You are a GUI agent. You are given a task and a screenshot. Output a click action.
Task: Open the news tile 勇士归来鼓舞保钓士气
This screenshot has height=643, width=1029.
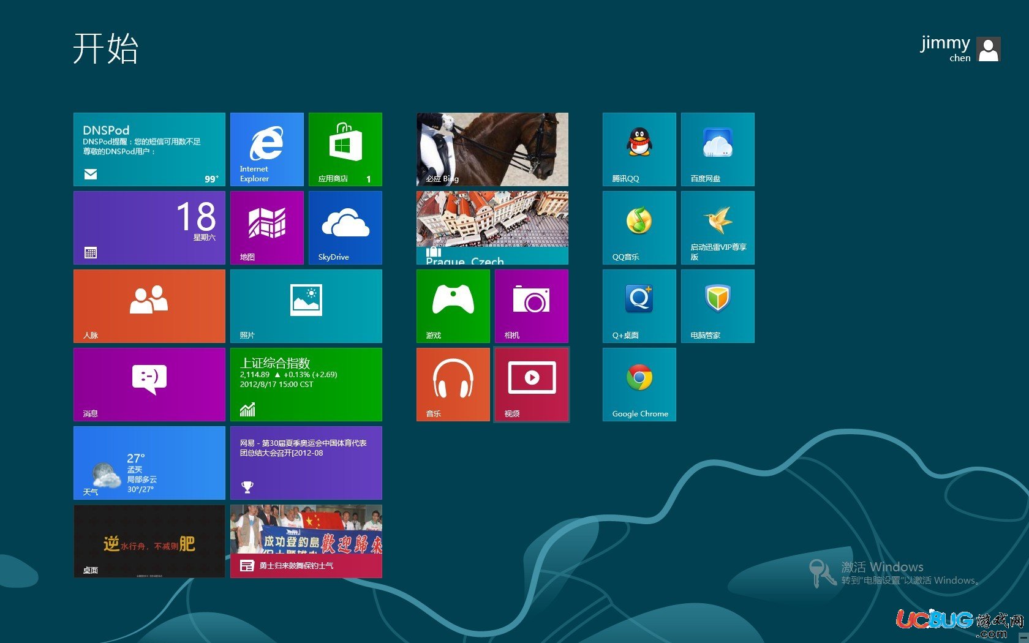306,541
